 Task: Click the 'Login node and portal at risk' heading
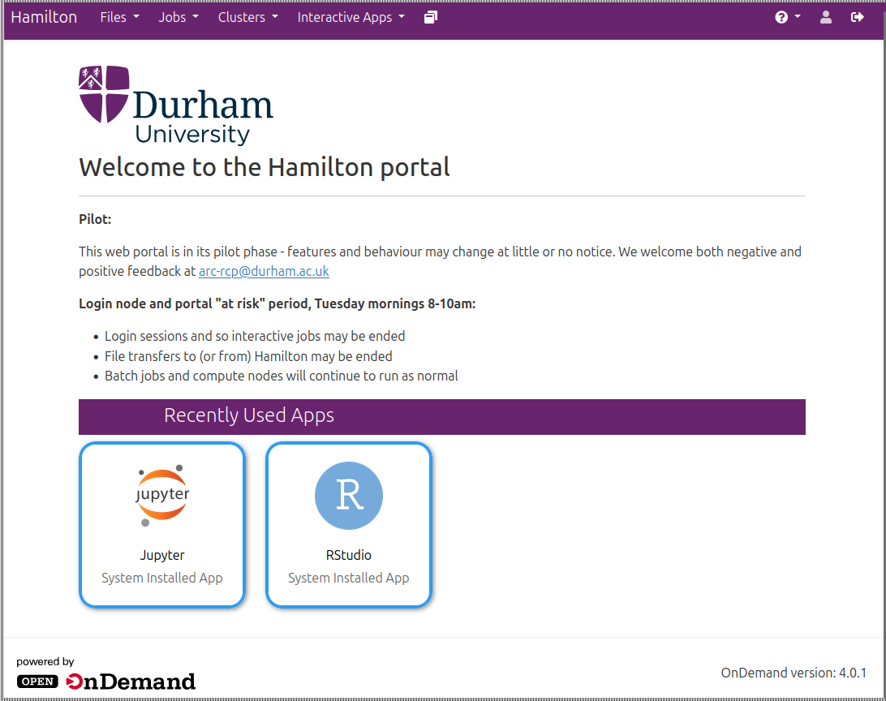tap(277, 304)
